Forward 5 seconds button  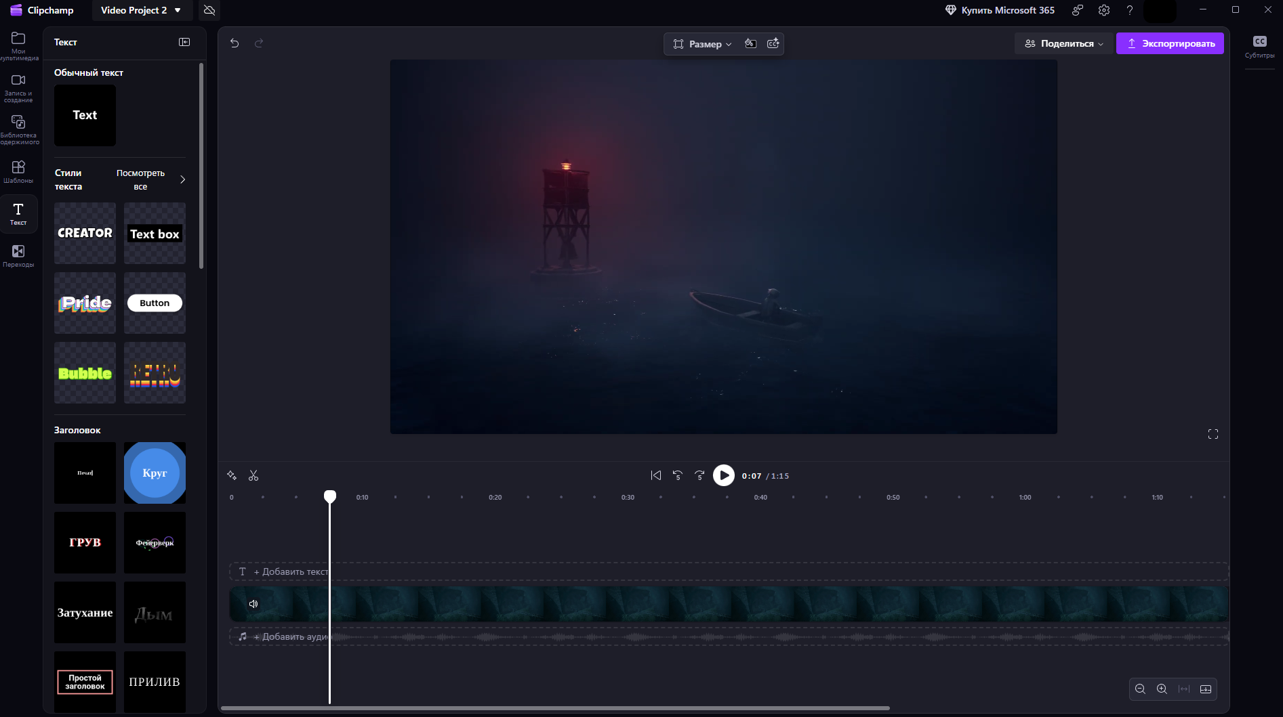pos(699,475)
